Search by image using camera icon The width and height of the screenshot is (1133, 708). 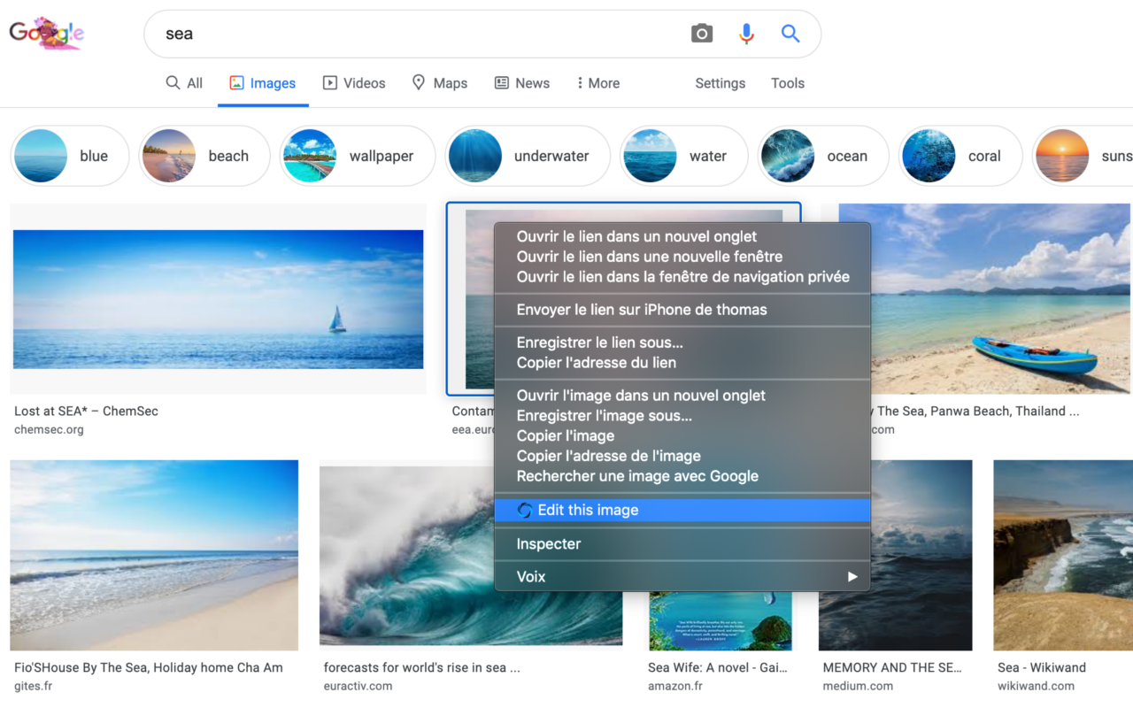tap(702, 34)
